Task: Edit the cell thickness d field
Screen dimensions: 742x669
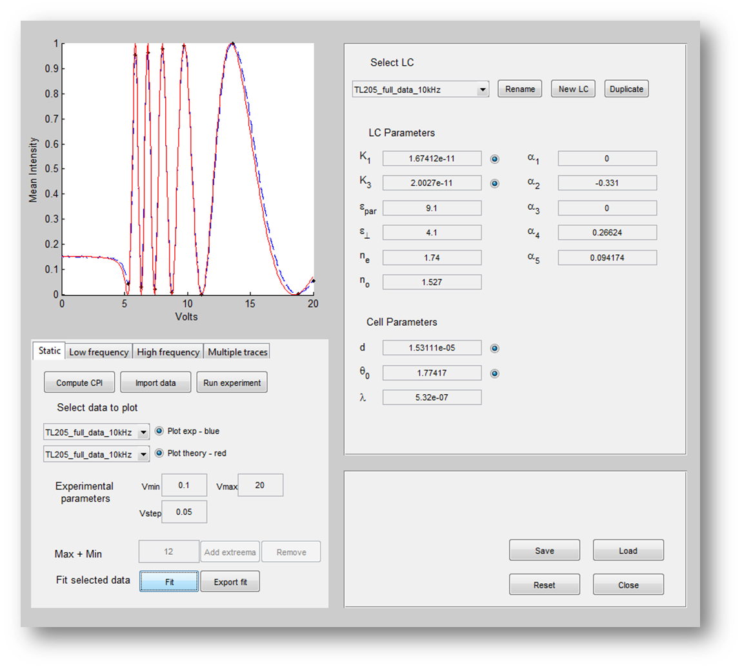Action: (x=432, y=348)
